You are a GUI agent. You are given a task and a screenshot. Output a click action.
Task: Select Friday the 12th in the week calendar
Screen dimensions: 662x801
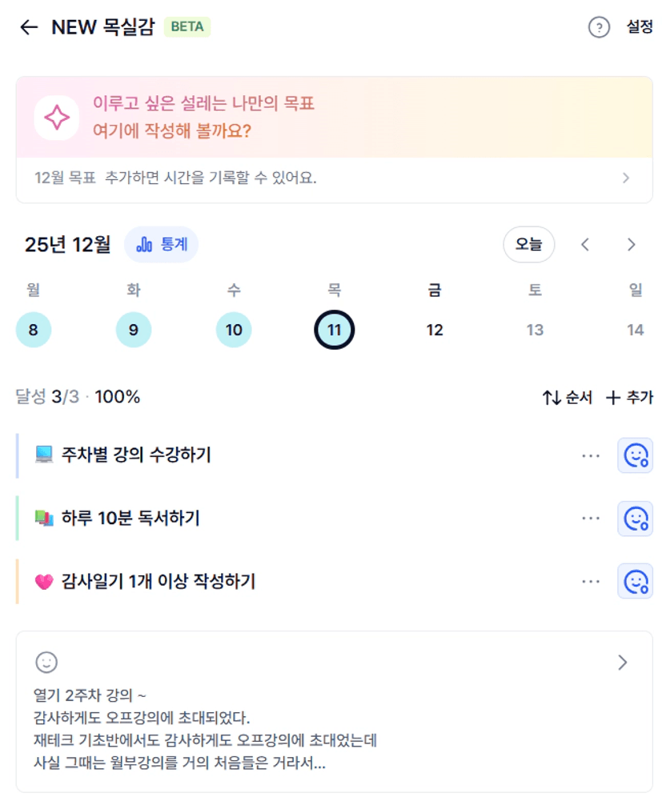tap(435, 330)
